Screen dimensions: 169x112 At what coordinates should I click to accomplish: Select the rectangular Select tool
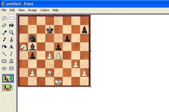(12, 18)
